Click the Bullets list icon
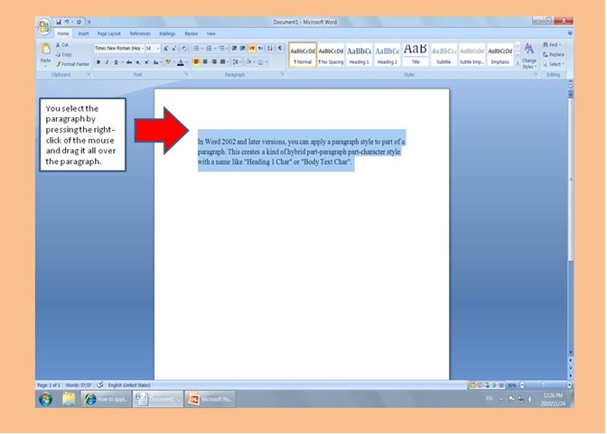Image resolution: width=607 pixels, height=434 pixels. (197, 49)
